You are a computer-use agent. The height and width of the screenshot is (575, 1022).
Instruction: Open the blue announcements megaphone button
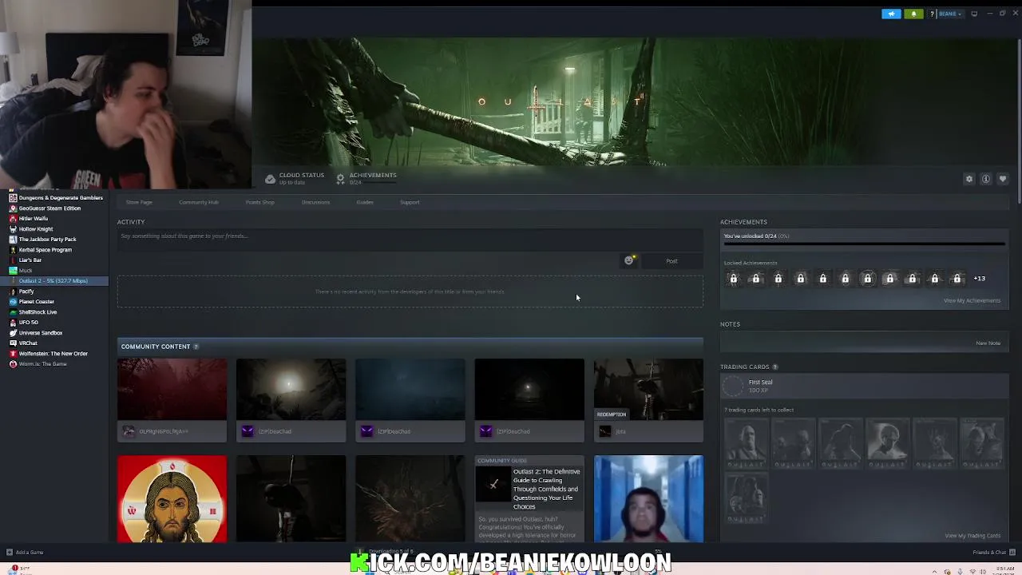click(891, 14)
